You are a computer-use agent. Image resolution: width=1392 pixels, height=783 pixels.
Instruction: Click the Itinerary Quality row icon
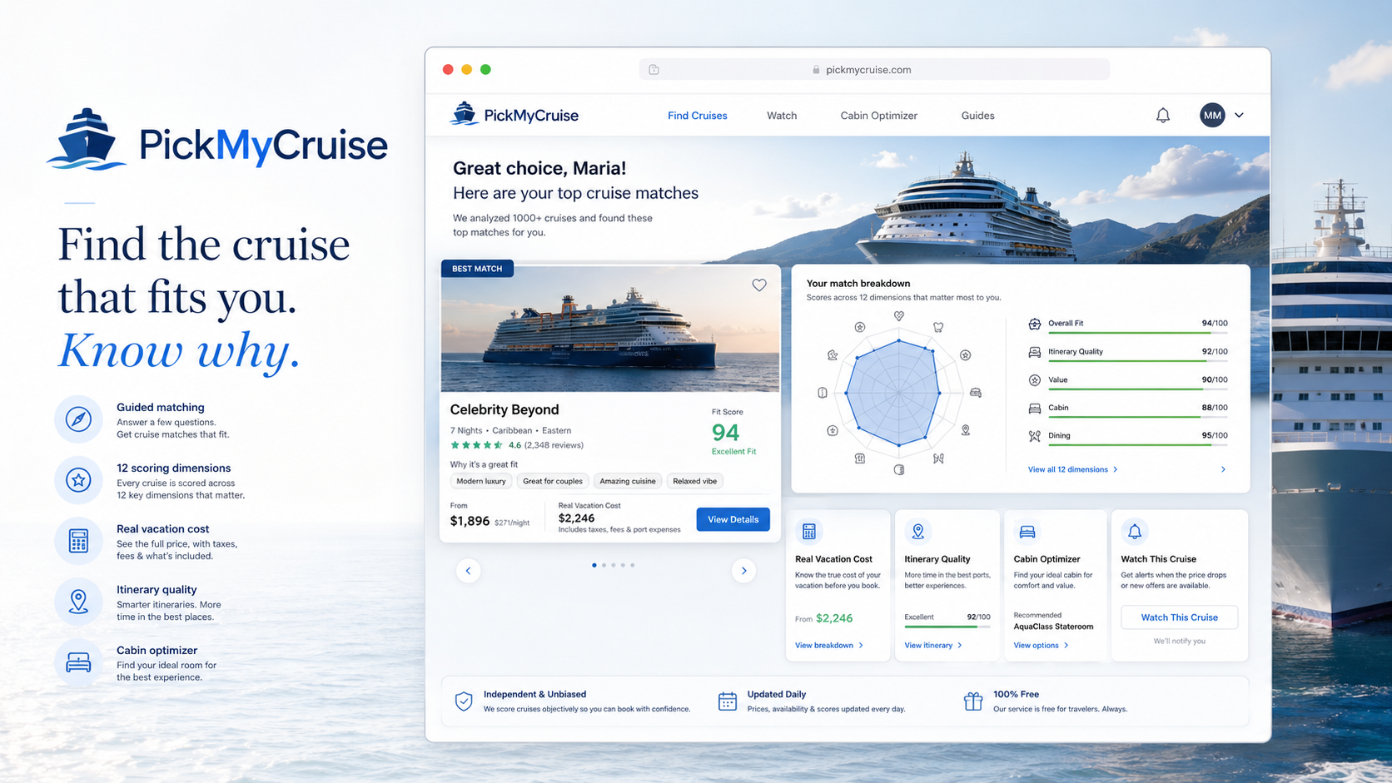(1034, 352)
